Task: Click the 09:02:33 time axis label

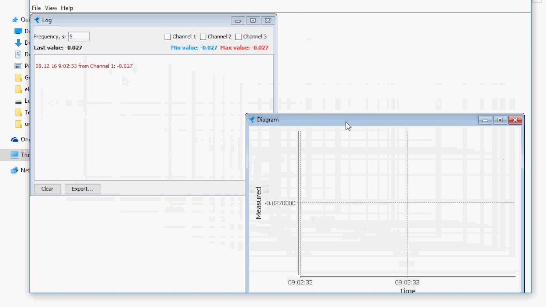Action: pos(407,282)
